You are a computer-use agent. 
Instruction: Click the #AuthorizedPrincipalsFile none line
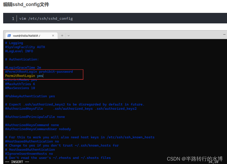click(35, 117)
